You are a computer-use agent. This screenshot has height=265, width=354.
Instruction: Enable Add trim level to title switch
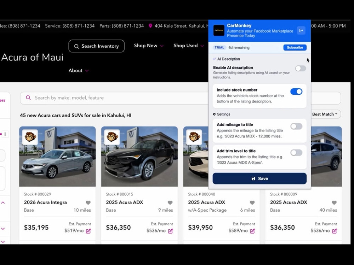tap(296, 153)
